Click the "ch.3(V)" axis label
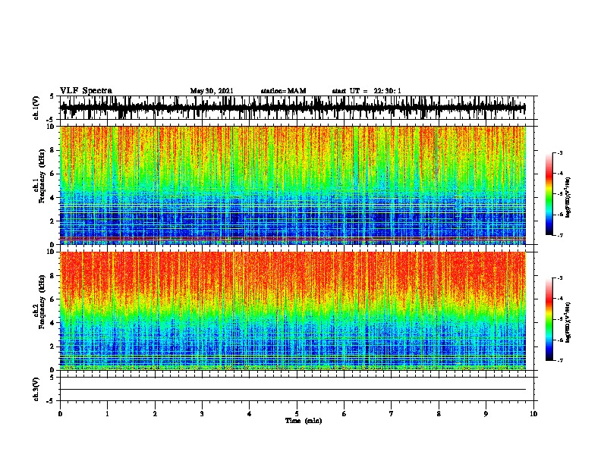The width and height of the screenshot is (601, 464). (36, 390)
